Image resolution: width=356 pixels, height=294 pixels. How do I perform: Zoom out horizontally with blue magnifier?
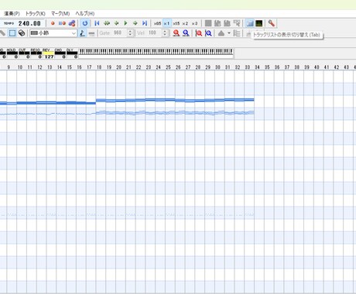tap(186, 33)
